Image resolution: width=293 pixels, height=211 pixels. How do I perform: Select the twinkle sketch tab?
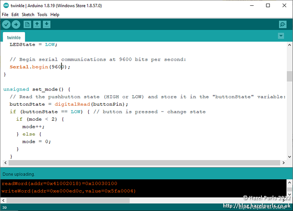(14, 38)
